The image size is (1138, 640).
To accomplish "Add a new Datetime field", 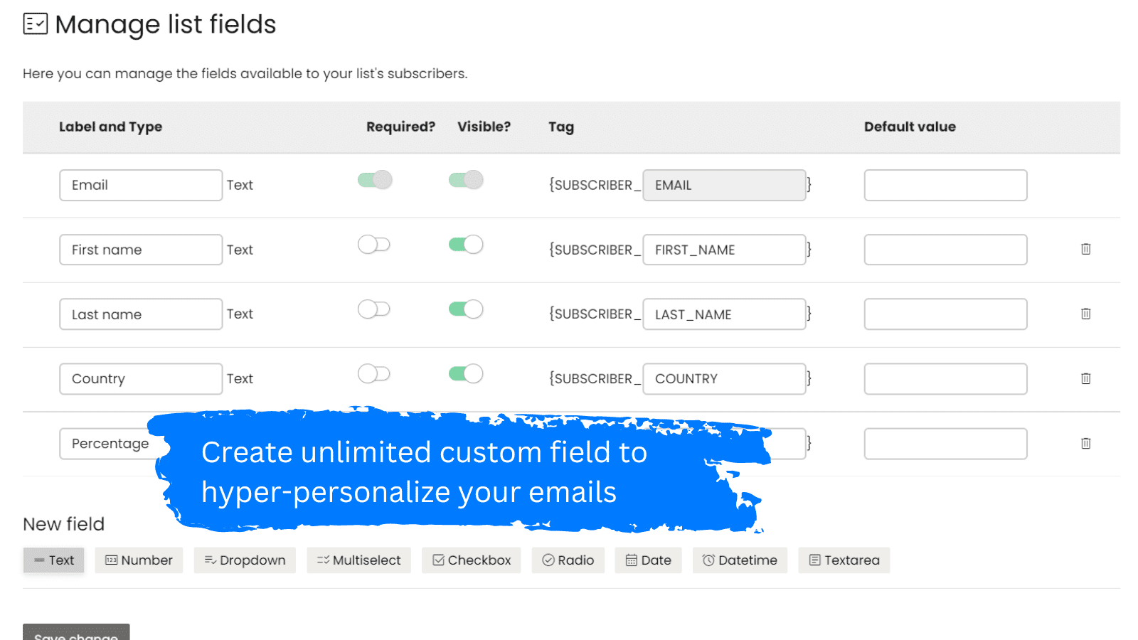I will 740,560.
